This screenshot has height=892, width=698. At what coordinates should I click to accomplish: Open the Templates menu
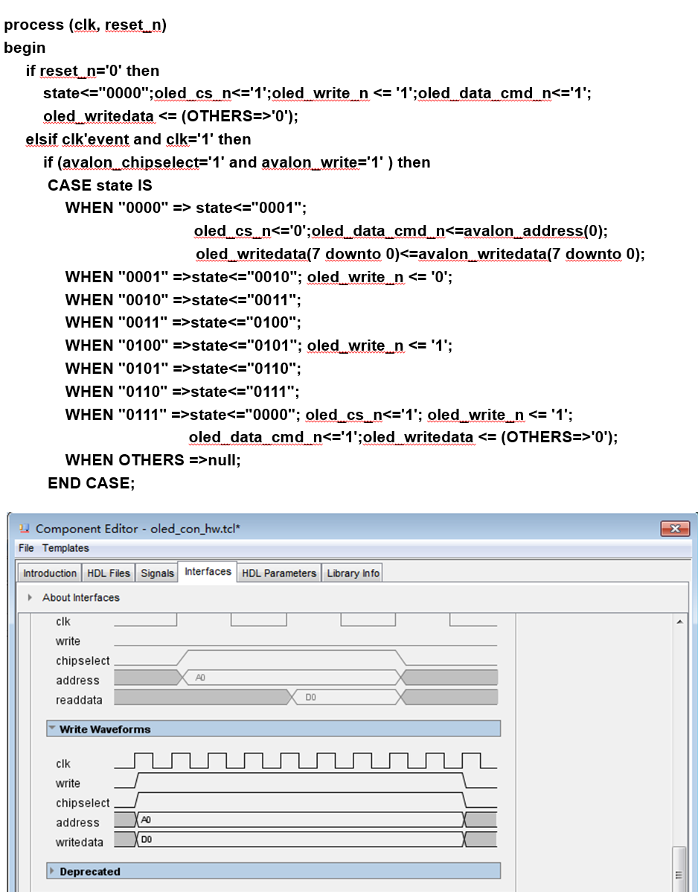[x=65, y=548]
